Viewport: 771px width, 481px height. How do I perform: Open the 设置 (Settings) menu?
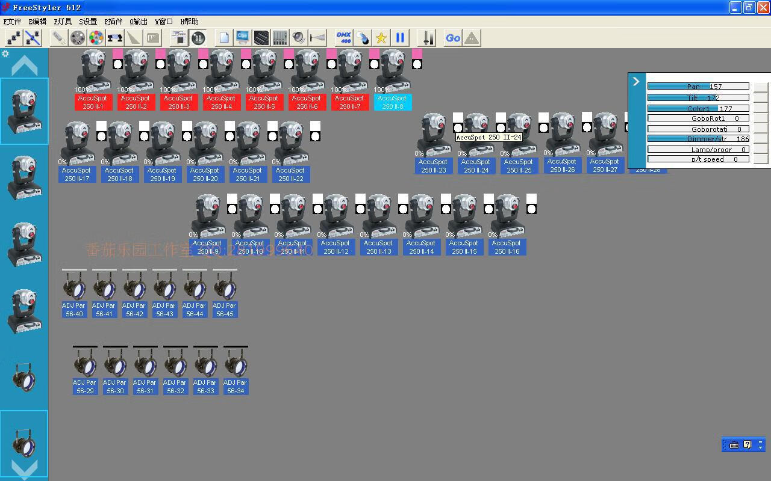pyautogui.click(x=88, y=22)
